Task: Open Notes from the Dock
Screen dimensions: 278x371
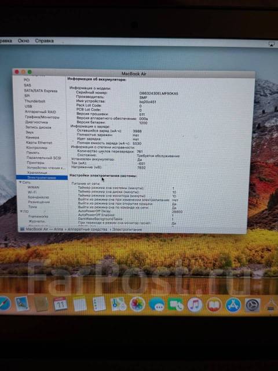Action: tap(80, 304)
